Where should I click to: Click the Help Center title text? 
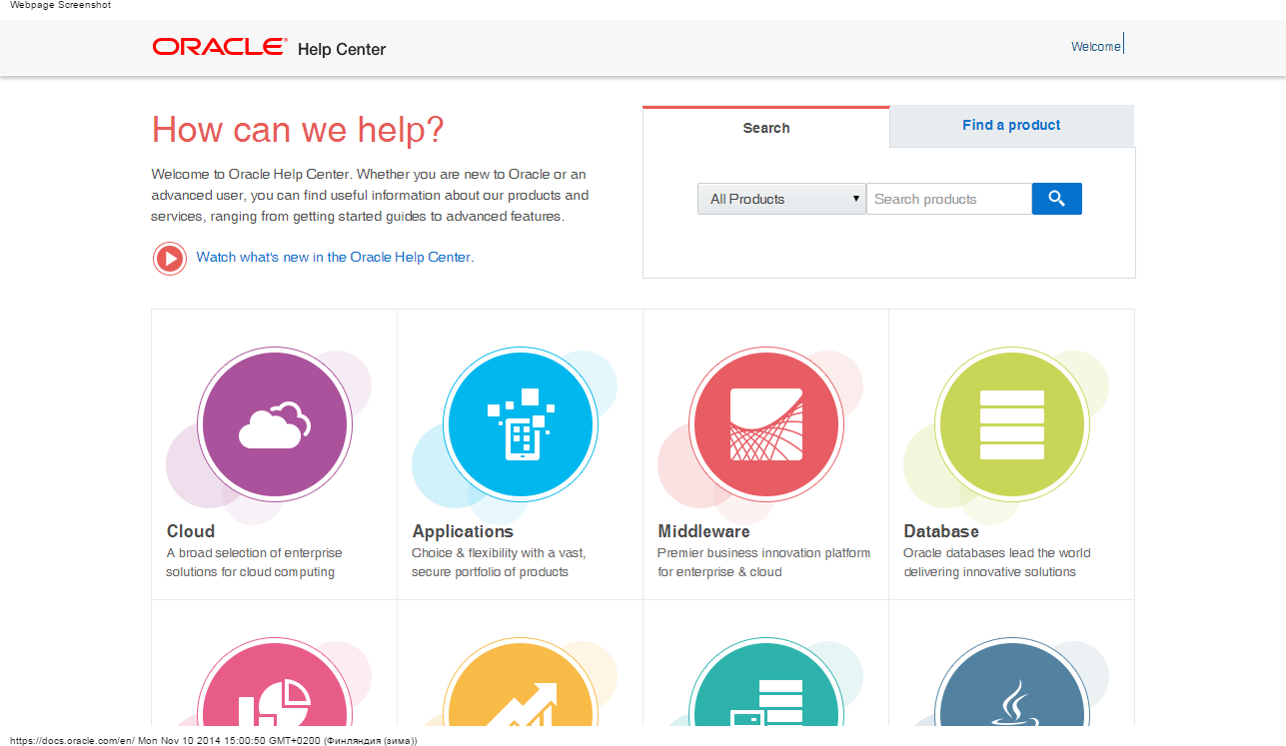342,49
